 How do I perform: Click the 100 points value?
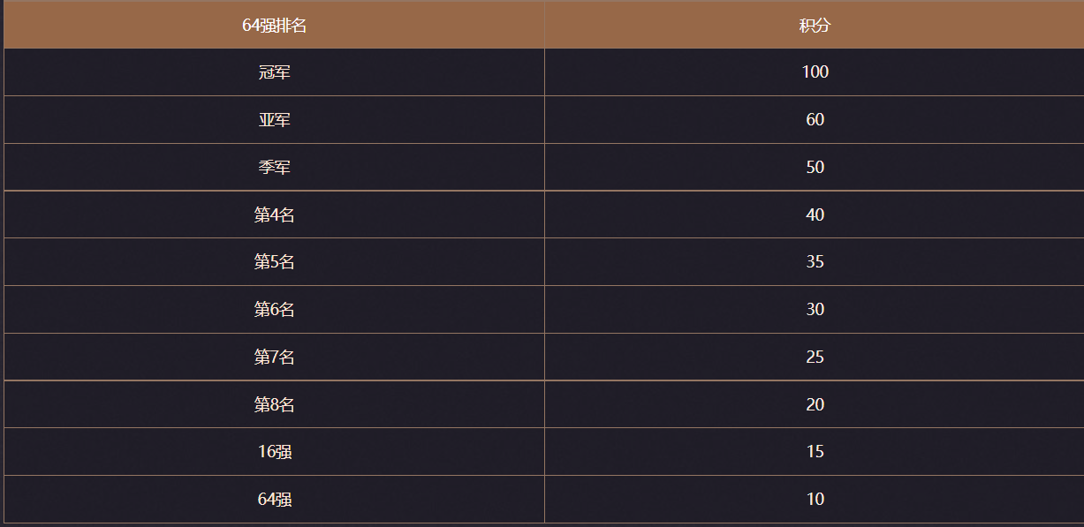pos(815,72)
